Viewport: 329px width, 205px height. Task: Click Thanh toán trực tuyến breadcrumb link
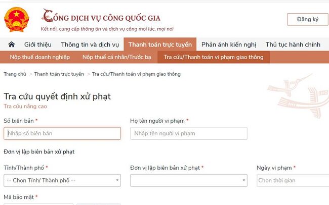click(x=59, y=74)
